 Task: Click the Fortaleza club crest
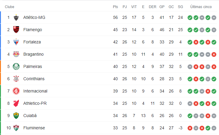click(x=16, y=42)
